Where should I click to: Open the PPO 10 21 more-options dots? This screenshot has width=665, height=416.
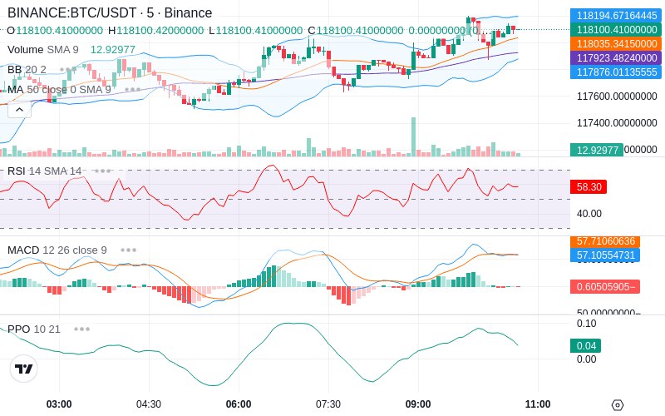[x=81, y=329]
